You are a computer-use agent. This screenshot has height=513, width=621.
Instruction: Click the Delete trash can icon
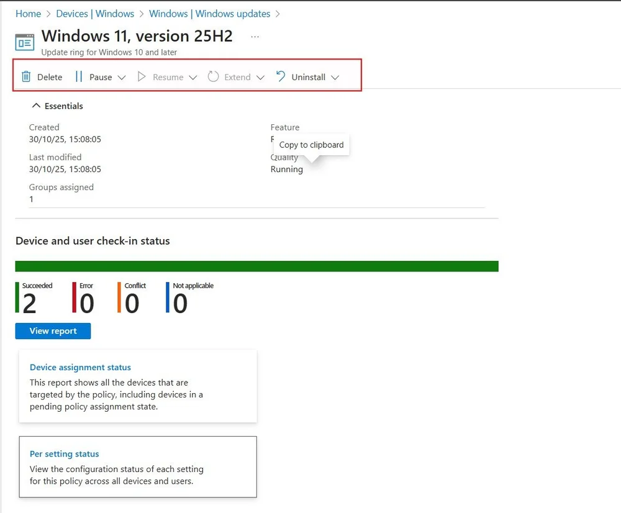(26, 76)
